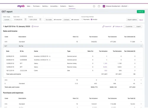Click the $560,773 total tax inclusive
Image resolution: width=148 pixels, height=111 pixels.
tap(94, 87)
